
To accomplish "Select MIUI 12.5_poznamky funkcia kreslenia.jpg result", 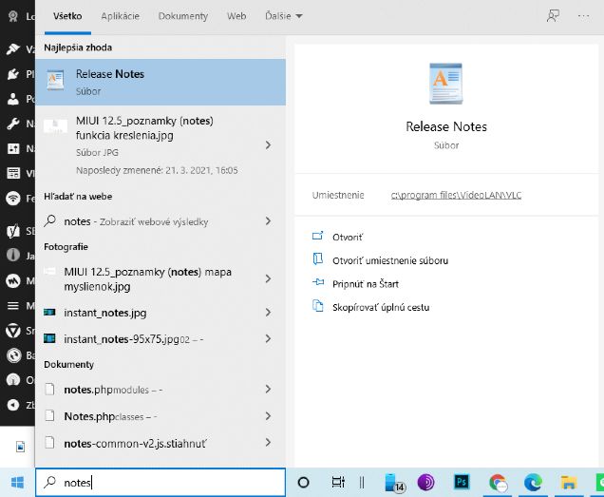I will click(150, 145).
